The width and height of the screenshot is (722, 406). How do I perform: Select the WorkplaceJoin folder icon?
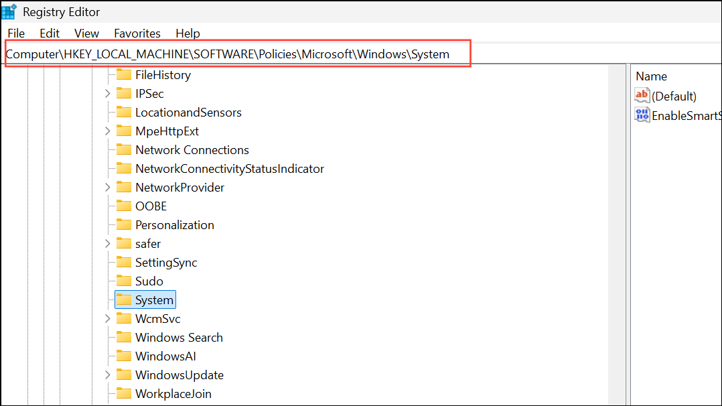tap(124, 393)
